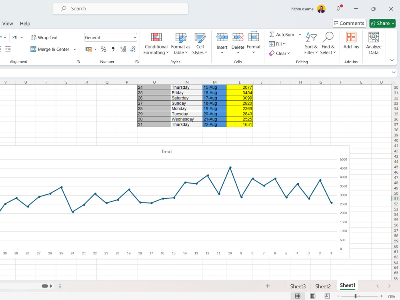Click the horizontal scrollbar thumb
Screen dimensions: 400x300
[45, 286]
